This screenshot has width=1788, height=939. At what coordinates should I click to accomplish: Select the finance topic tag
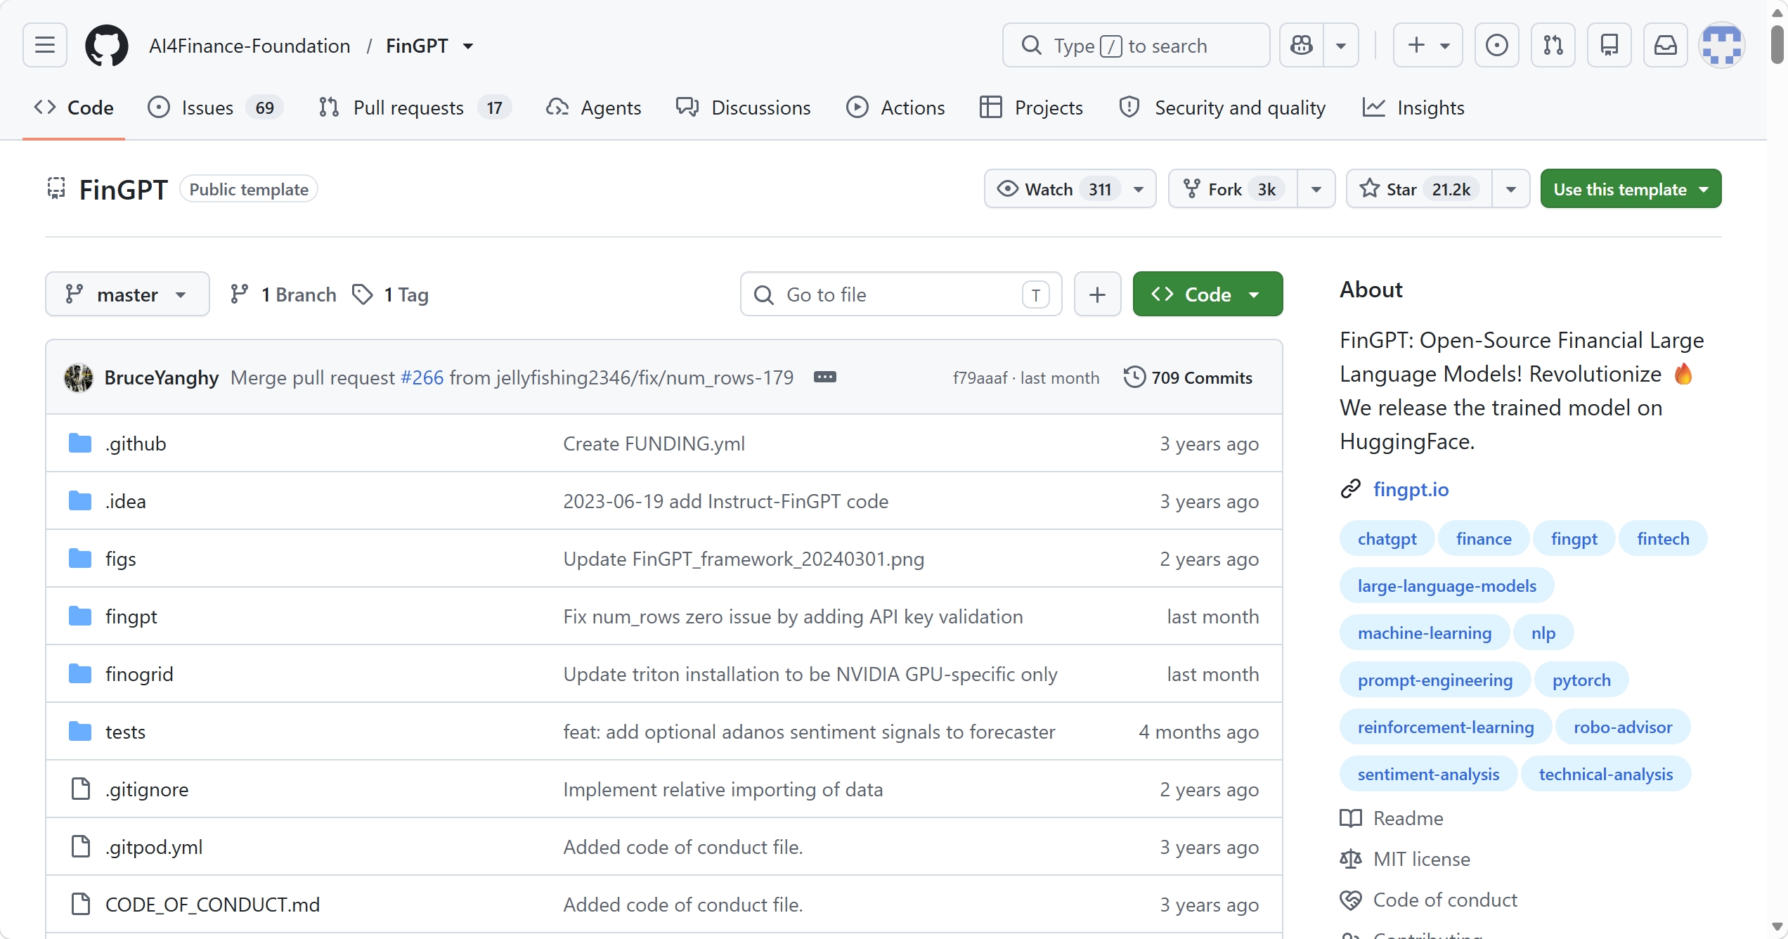(1484, 538)
